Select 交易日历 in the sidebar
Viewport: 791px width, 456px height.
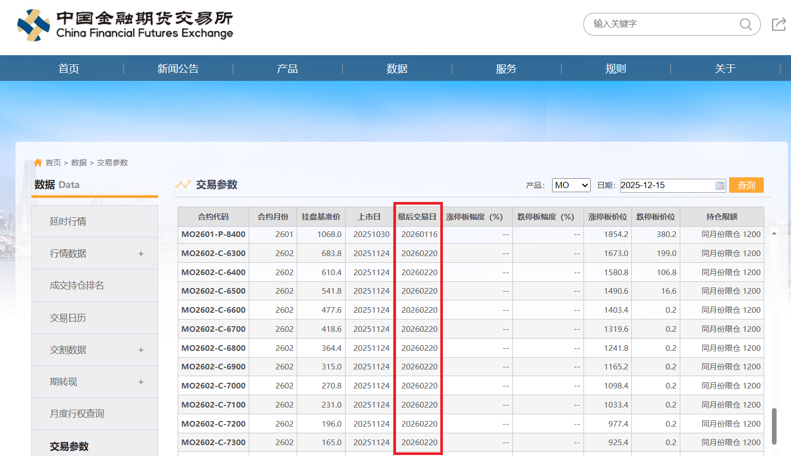tap(68, 318)
